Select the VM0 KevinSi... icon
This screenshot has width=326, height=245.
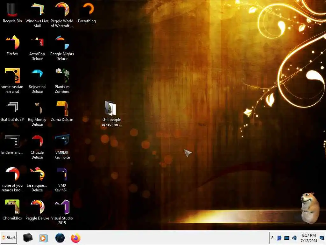62,180
